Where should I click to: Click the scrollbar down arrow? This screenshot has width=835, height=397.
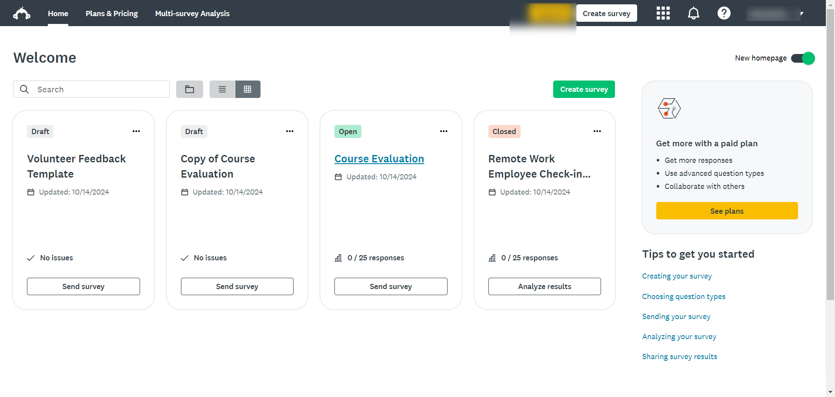coord(830,392)
